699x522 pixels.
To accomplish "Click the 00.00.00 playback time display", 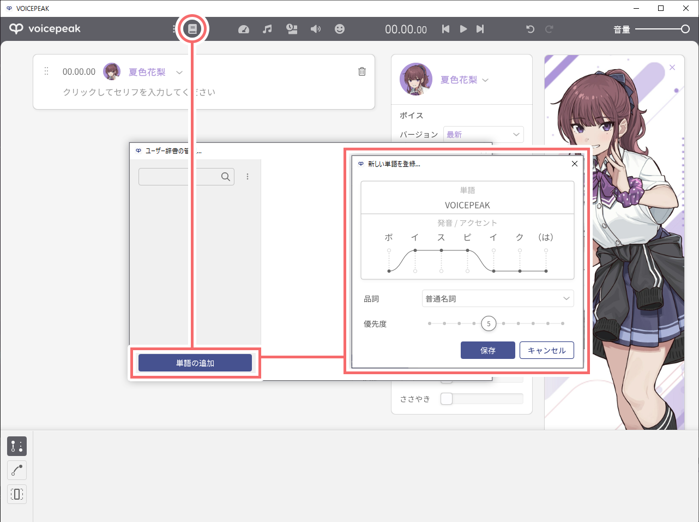I will click(x=406, y=29).
